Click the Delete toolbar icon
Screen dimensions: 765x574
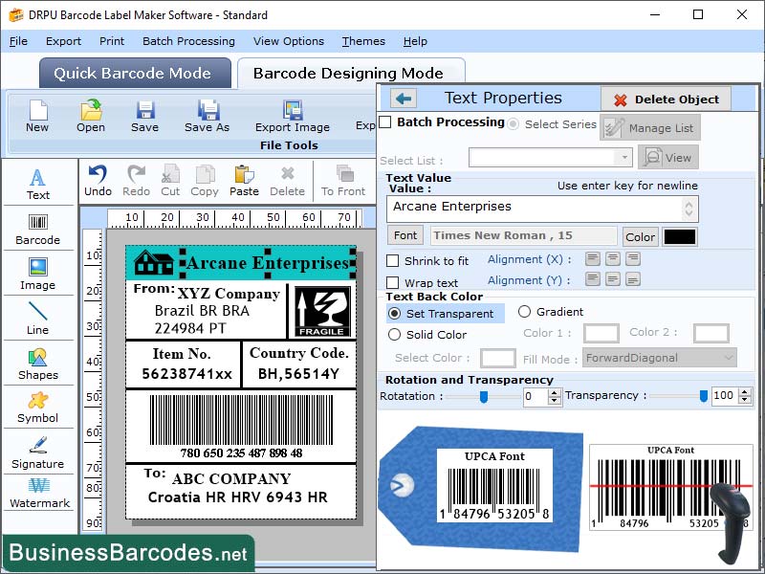pyautogui.click(x=288, y=181)
